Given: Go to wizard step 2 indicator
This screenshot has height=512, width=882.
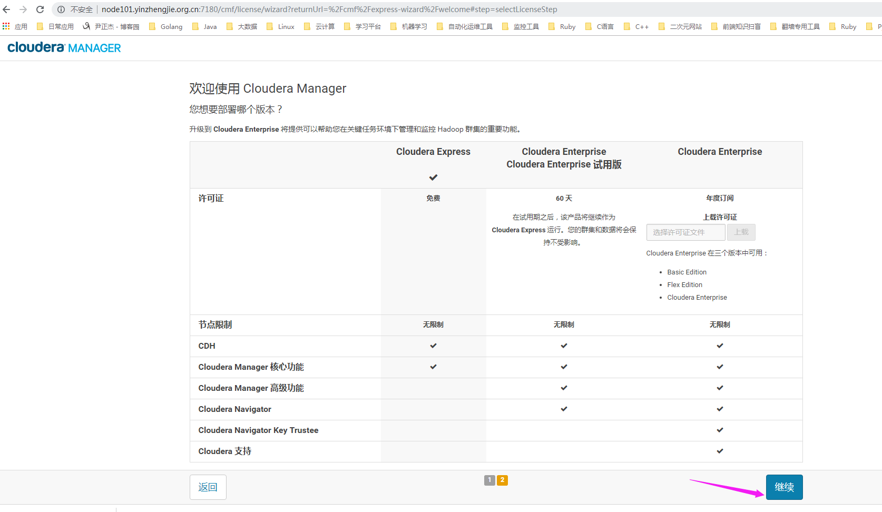Looking at the screenshot, I should 502,480.
